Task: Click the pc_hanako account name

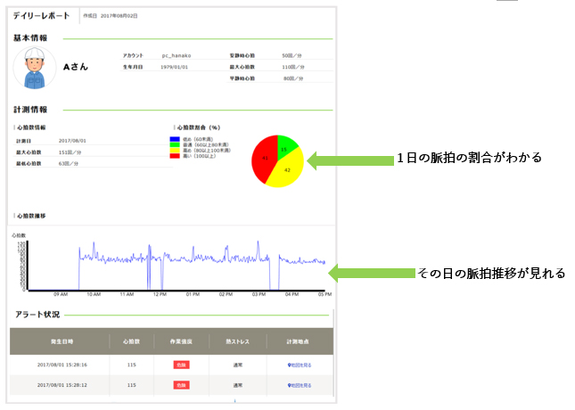Action: pos(178,55)
